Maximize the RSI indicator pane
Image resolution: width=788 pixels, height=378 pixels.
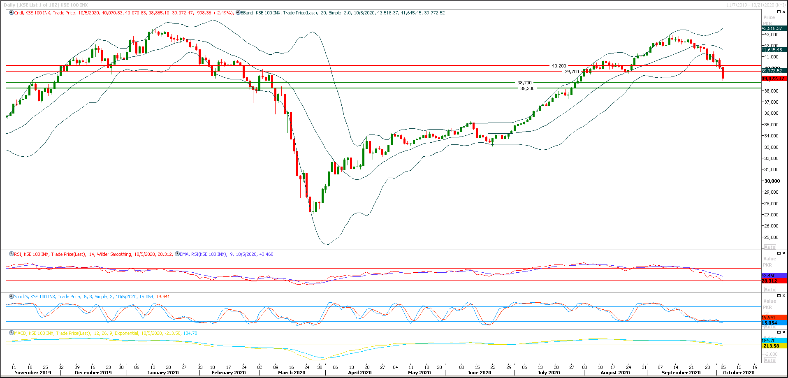778,253
